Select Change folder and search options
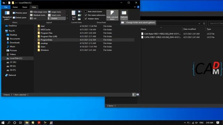Screen dimensions: 223x125 point(138,23)
